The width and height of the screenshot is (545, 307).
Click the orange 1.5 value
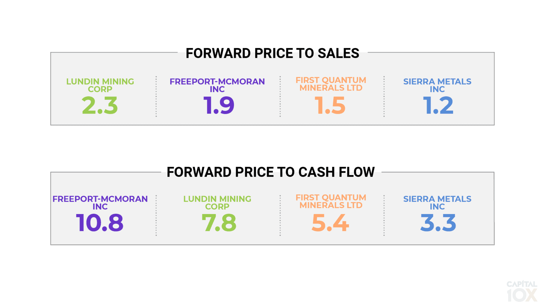(330, 106)
